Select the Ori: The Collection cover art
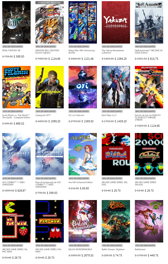This screenshot has width=168, height=264. pos(83,87)
